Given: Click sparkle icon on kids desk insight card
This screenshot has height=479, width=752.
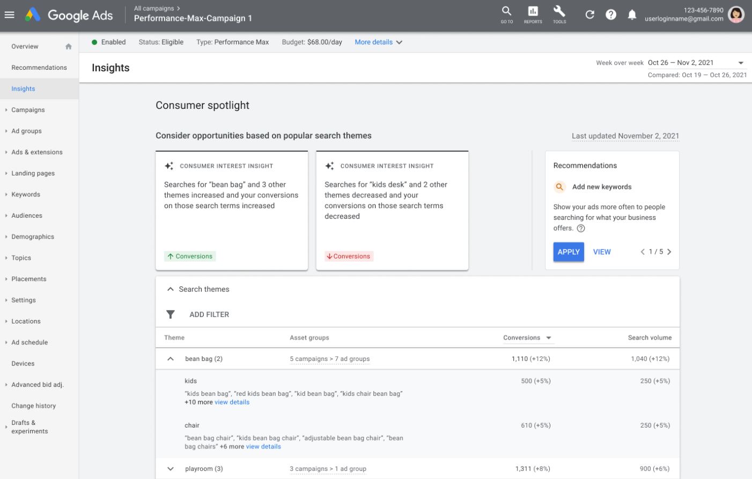Looking at the screenshot, I should click(x=329, y=166).
